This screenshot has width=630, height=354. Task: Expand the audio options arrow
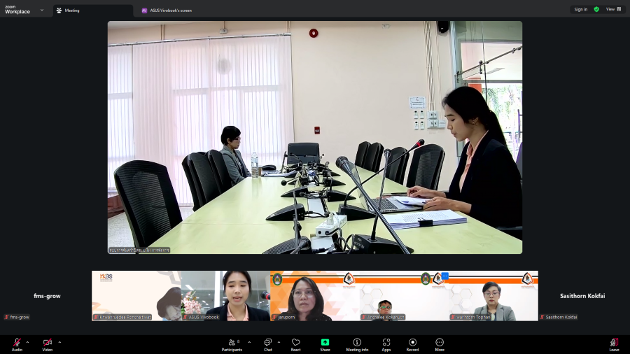point(27,342)
